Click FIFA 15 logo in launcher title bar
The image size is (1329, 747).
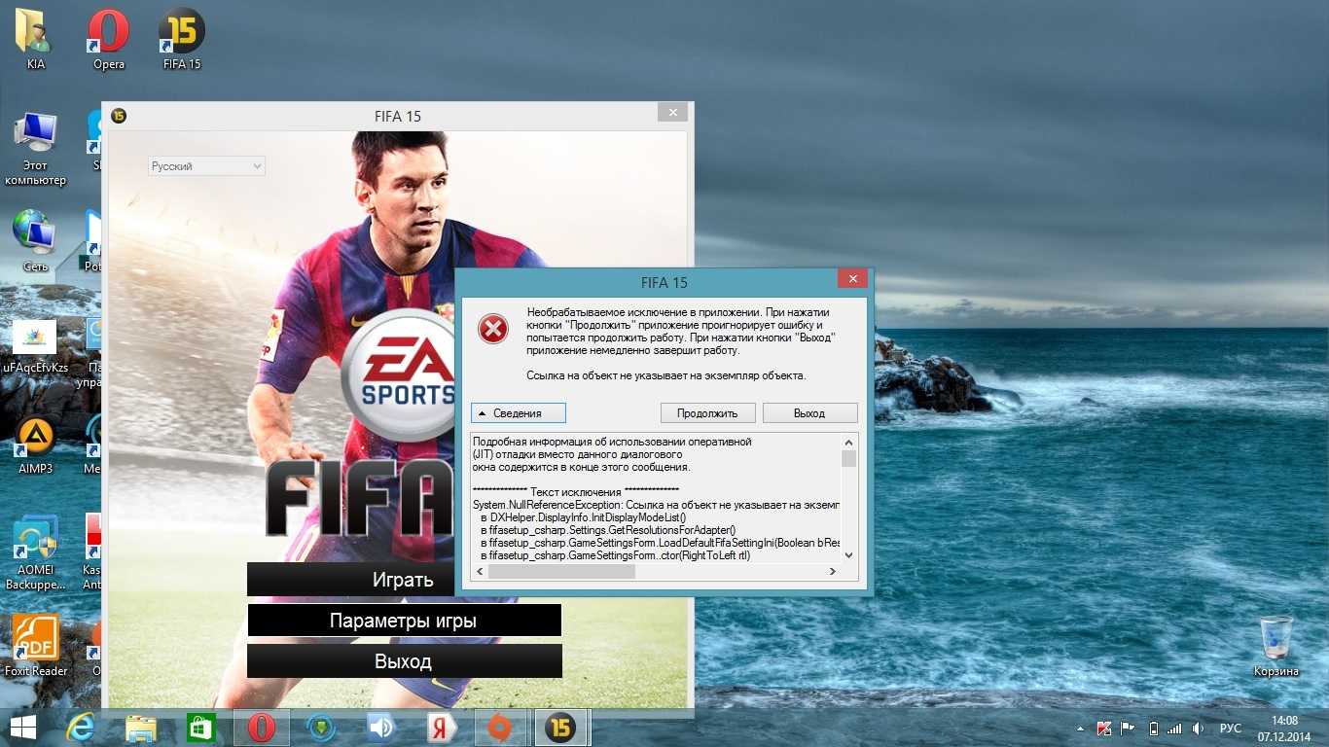[x=119, y=116]
